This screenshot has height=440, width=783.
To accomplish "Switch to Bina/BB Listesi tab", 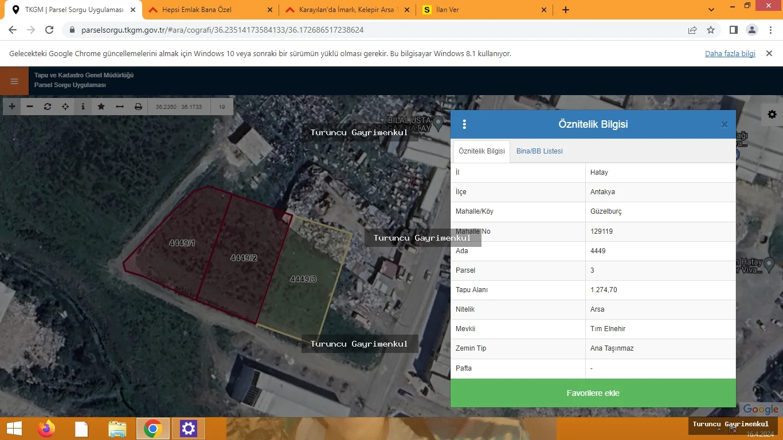I will pos(539,151).
